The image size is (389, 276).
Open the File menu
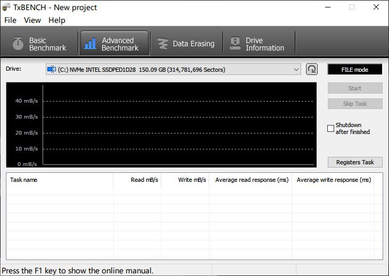(10, 20)
